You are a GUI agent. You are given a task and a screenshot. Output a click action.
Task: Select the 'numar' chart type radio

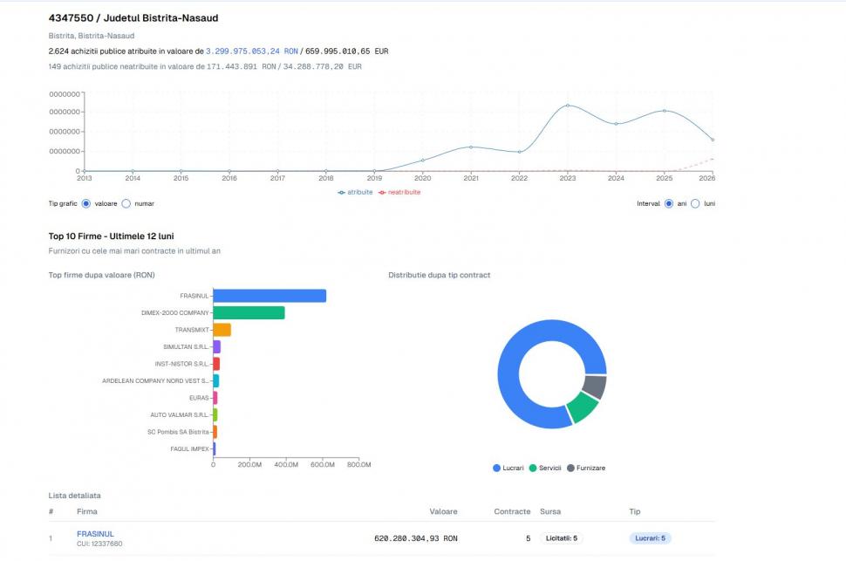(126, 203)
